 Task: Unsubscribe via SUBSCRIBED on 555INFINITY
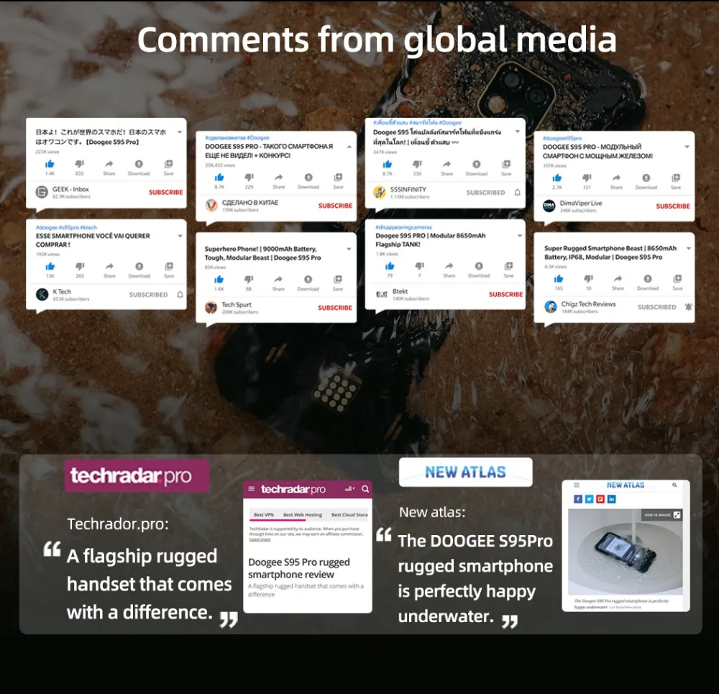pos(485,193)
